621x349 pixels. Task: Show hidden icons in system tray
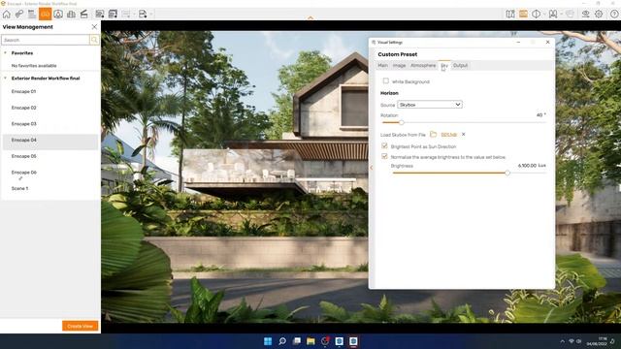pos(562,341)
